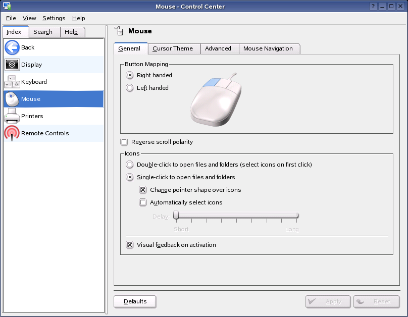Viewport: 408px width, 317px height.
Task: Select the Index sidebar tab
Action: coord(15,32)
